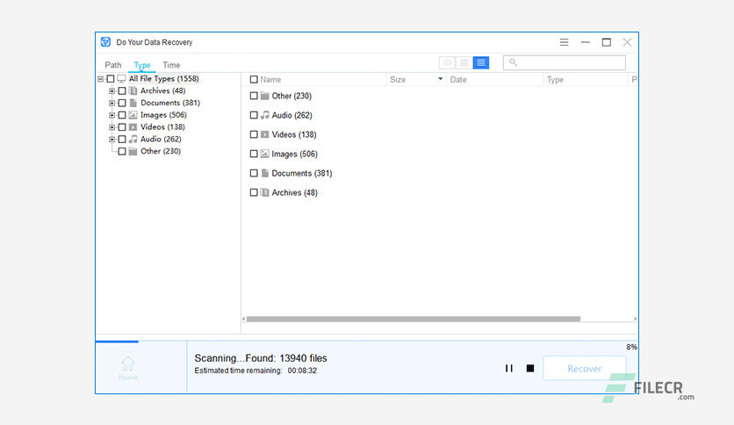Click the Recover button
734x425 pixels.
click(584, 369)
